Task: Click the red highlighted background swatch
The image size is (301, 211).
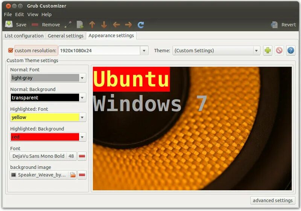Action: pyautogui.click(x=45, y=137)
